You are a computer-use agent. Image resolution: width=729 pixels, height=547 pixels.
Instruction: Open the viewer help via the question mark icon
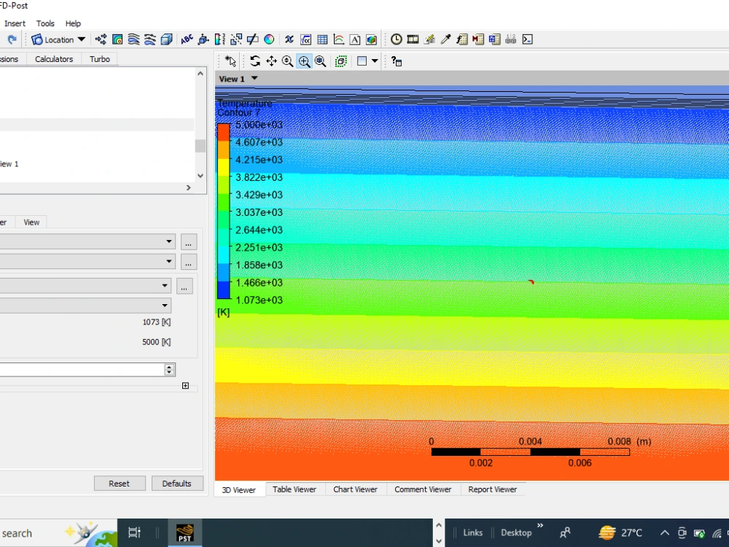tap(396, 61)
